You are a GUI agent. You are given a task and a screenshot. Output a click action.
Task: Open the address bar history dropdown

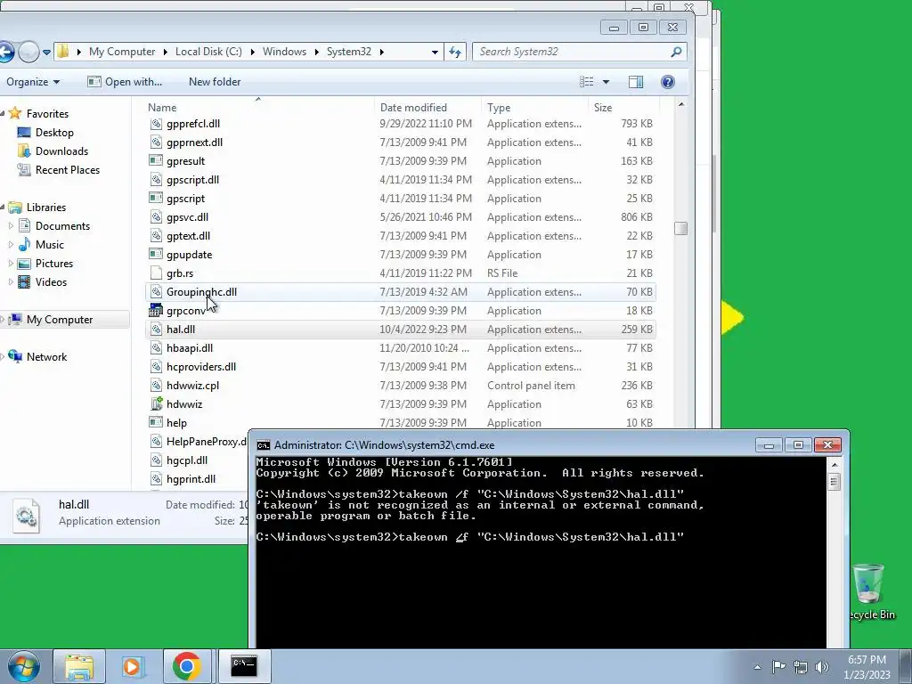click(x=435, y=52)
